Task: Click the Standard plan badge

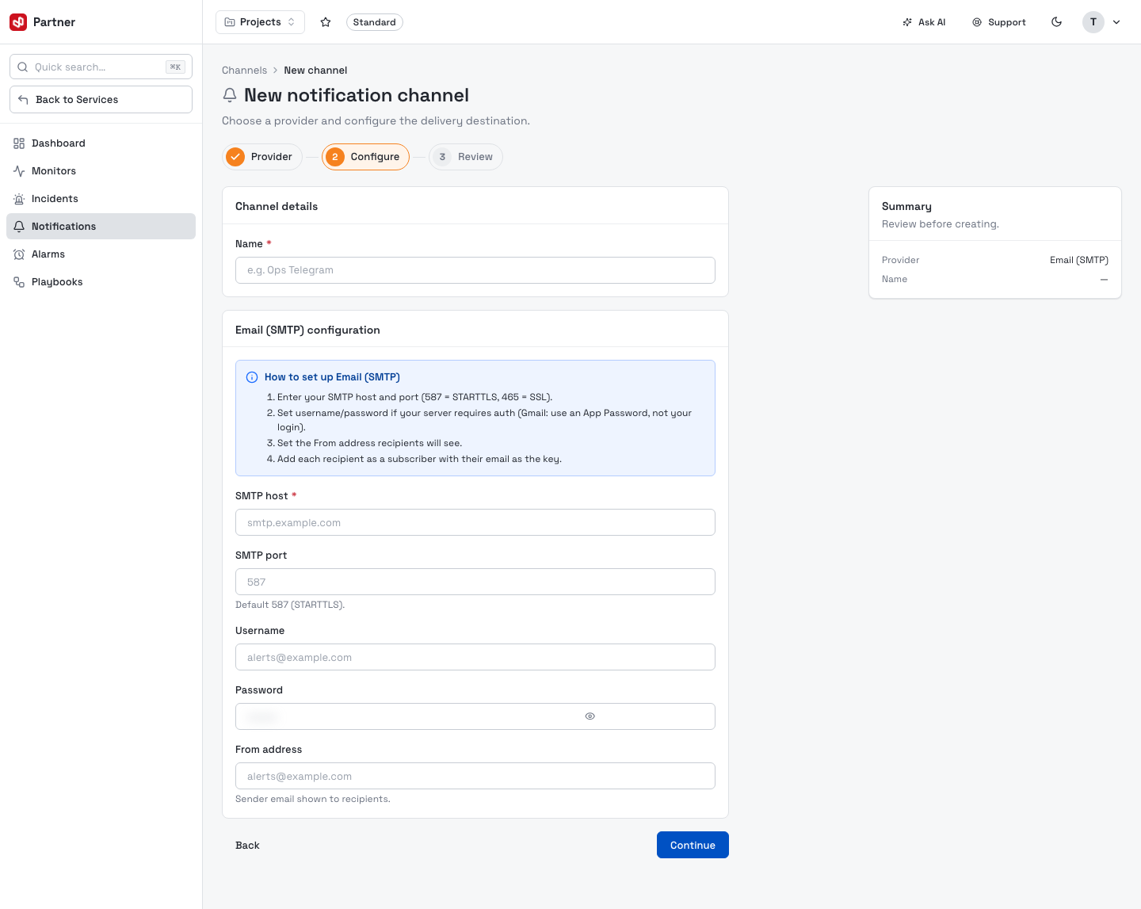Action: pos(375,22)
